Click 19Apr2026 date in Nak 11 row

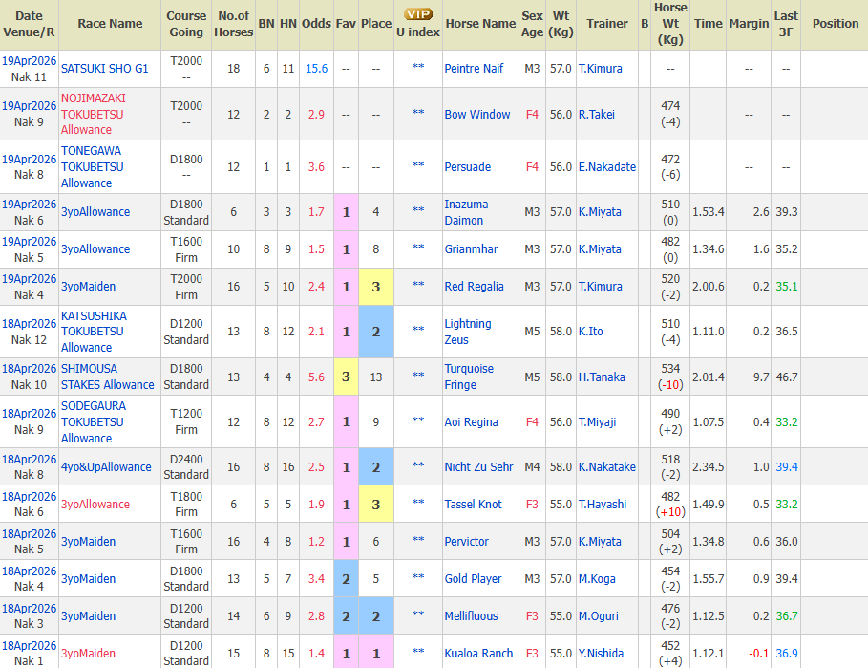click(29, 61)
